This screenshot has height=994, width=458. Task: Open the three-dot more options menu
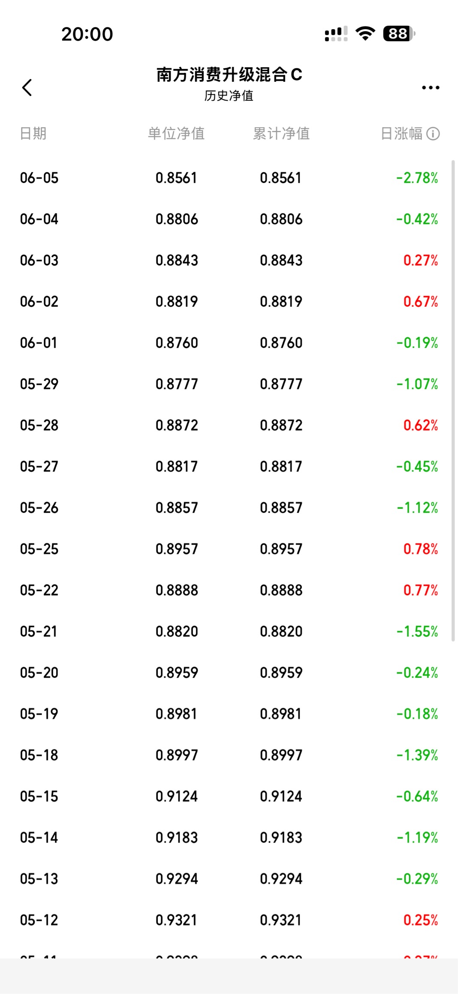point(431,87)
